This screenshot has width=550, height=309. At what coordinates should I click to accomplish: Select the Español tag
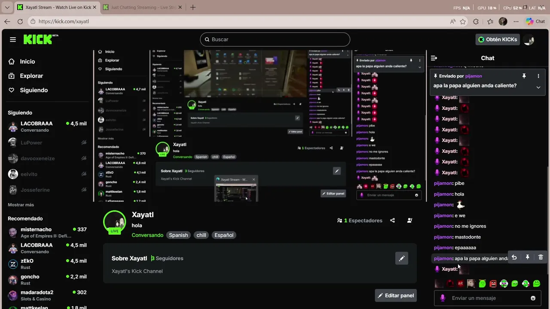pos(224,235)
